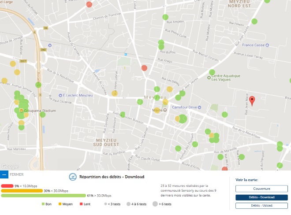This screenshot has width=291, height=215.
Task: Click the red slow-speed dot near Rue Arago
Action: point(144,68)
